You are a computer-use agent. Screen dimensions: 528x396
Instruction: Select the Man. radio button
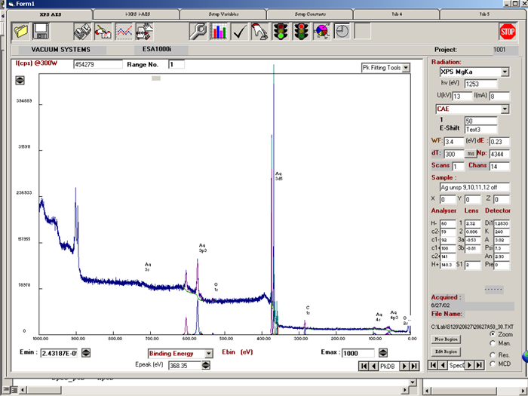493,343
